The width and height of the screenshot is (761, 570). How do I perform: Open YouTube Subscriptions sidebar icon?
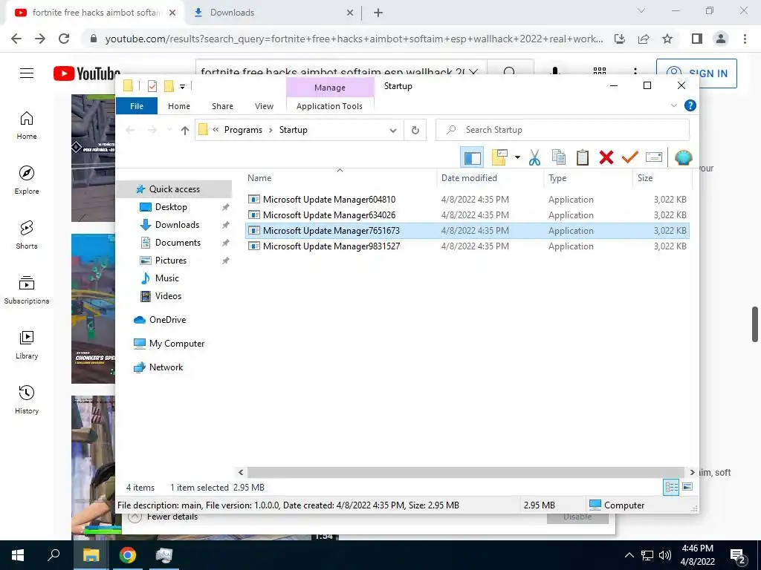pos(27,289)
